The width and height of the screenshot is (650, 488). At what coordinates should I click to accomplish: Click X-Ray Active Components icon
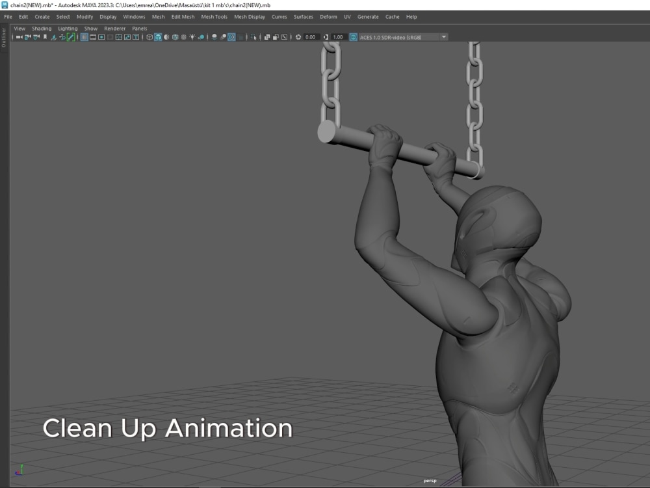276,37
